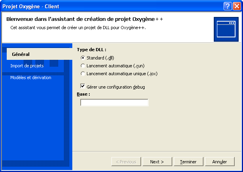Open the Général wizard page
Screen dimensions: 243x172
40,54
